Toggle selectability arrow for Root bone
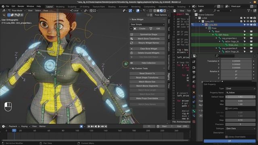The height and width of the screenshot is (145, 258). pos(245,31)
